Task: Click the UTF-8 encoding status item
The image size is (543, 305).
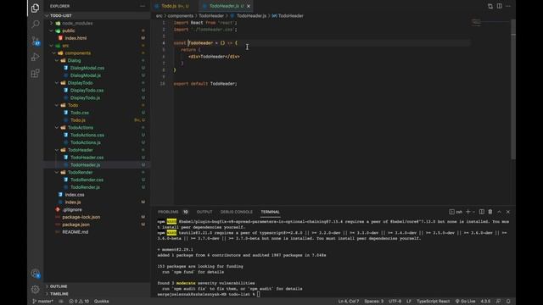Action: click(x=395, y=302)
